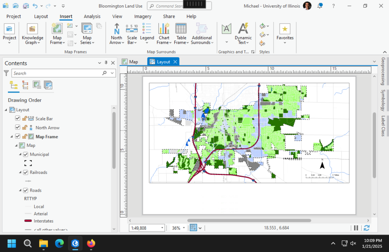
Task: Collapse the Map Frame tree node
Action: tap(11, 137)
